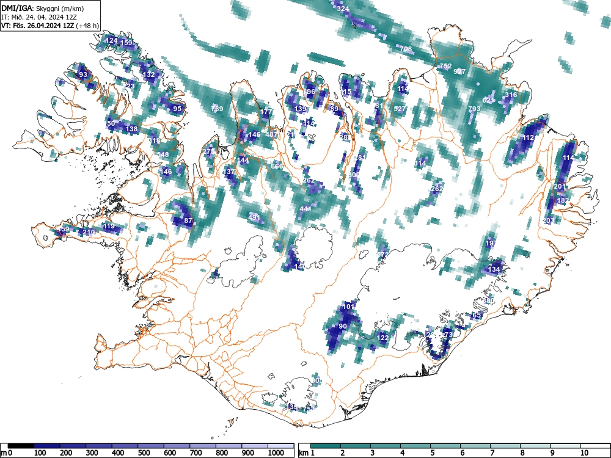Image resolution: width=611 pixels, height=458 pixels.
Task: Click the visibility value '87' on map
Action: tap(189, 220)
